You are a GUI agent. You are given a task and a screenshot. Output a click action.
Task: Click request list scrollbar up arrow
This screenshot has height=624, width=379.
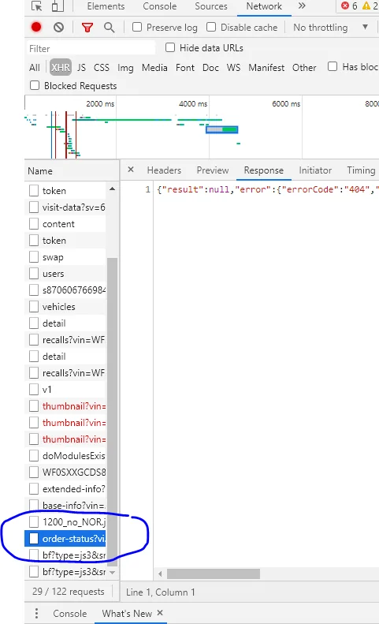pyautogui.click(x=112, y=189)
